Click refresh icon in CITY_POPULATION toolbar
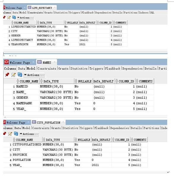 [x=16, y=133]
